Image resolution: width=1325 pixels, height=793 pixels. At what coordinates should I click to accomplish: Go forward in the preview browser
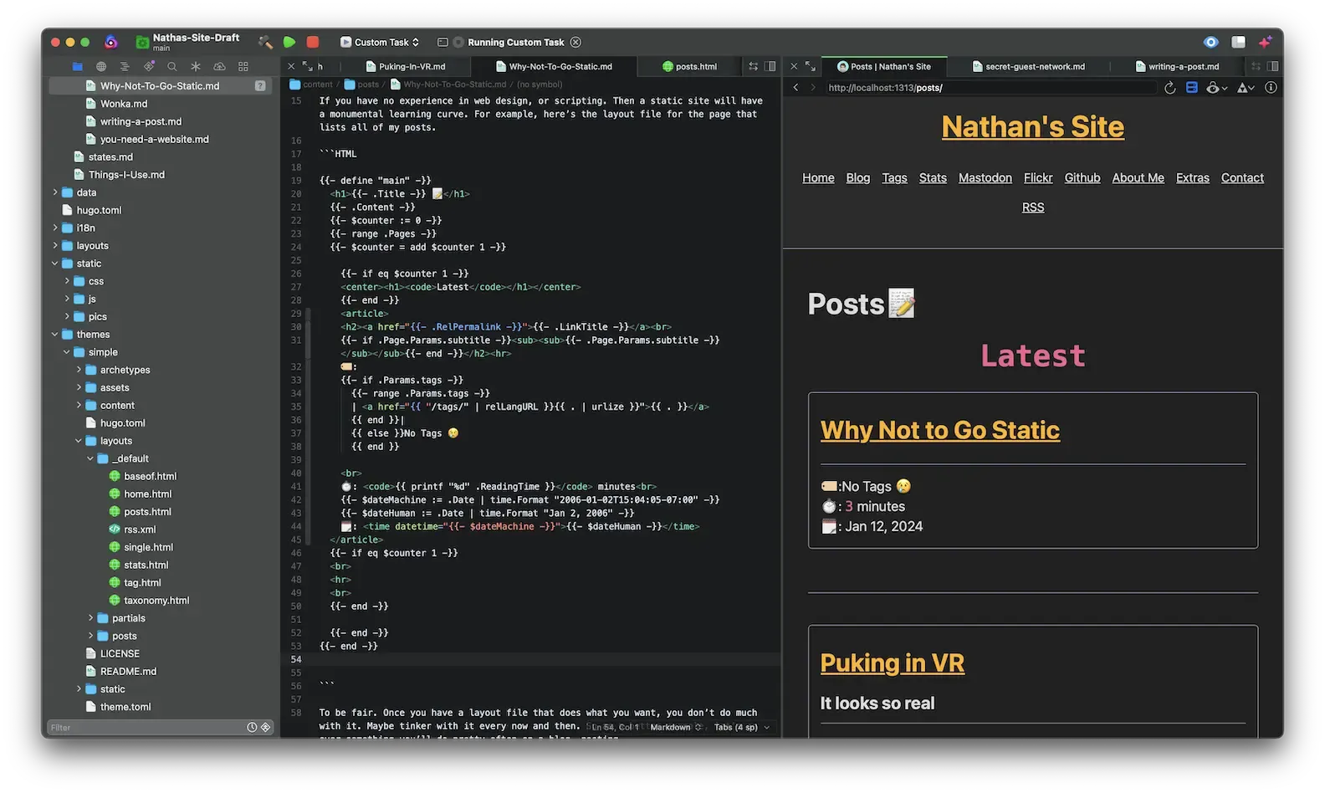point(812,88)
